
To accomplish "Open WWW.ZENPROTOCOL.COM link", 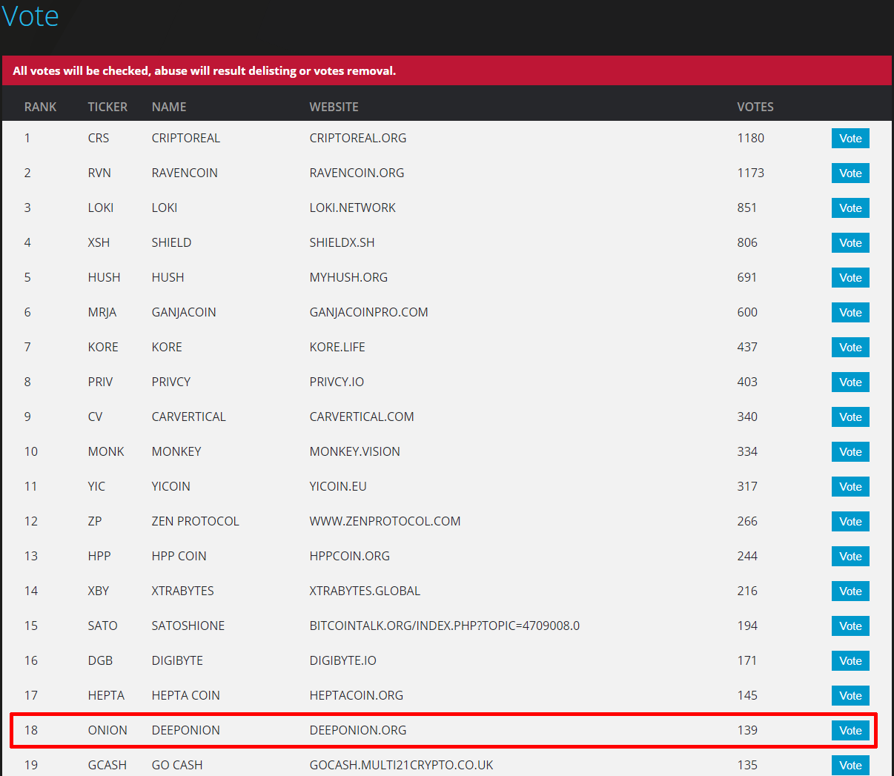I will (x=385, y=521).
